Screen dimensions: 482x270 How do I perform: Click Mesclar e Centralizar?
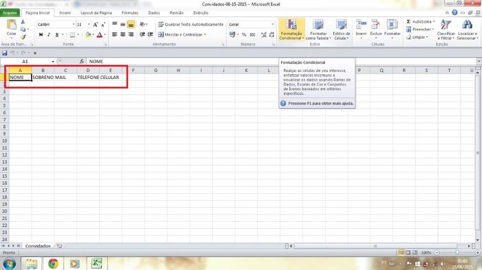[x=182, y=34]
